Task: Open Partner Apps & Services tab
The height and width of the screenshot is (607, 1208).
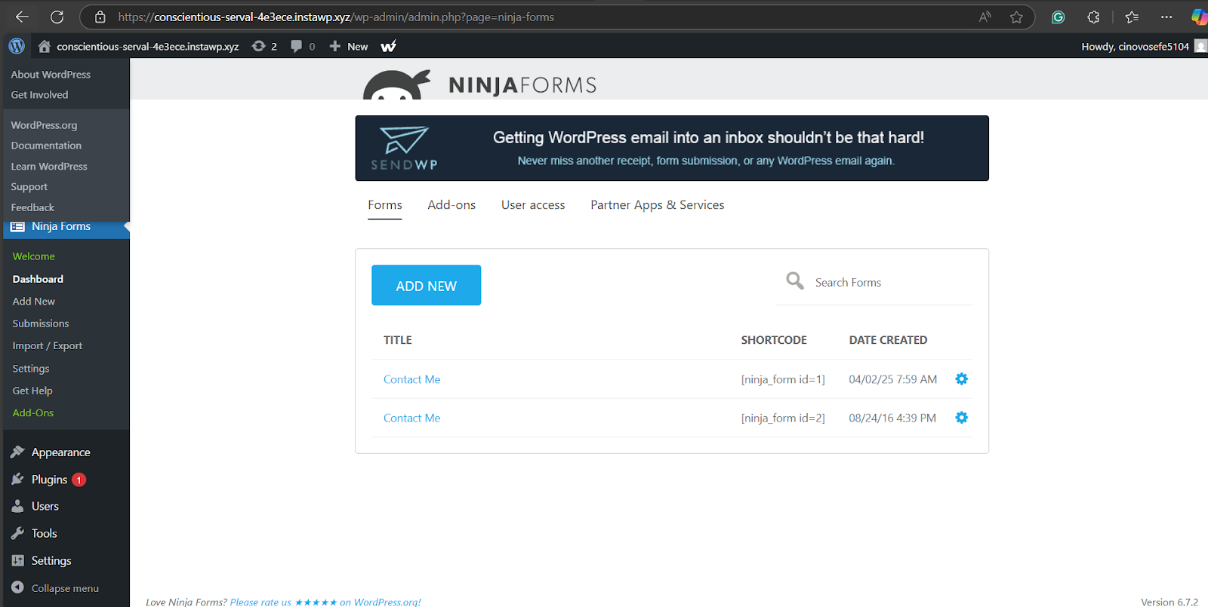Action: 658,205
